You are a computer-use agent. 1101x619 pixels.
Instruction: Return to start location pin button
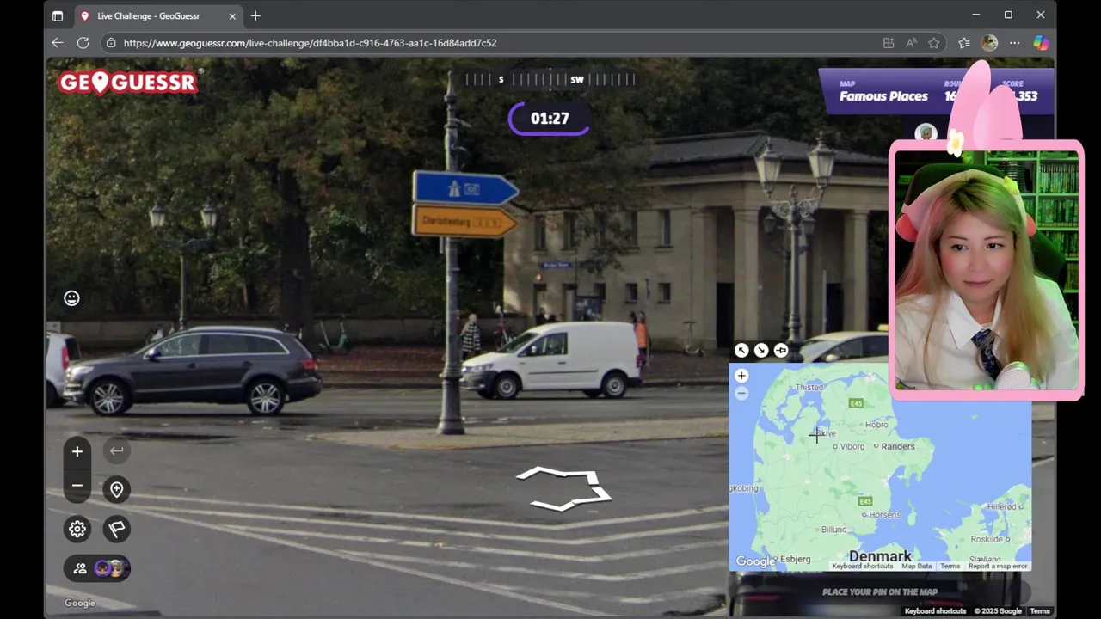(x=116, y=489)
